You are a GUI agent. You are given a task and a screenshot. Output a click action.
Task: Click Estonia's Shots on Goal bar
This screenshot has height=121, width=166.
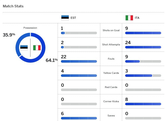point(79,33)
